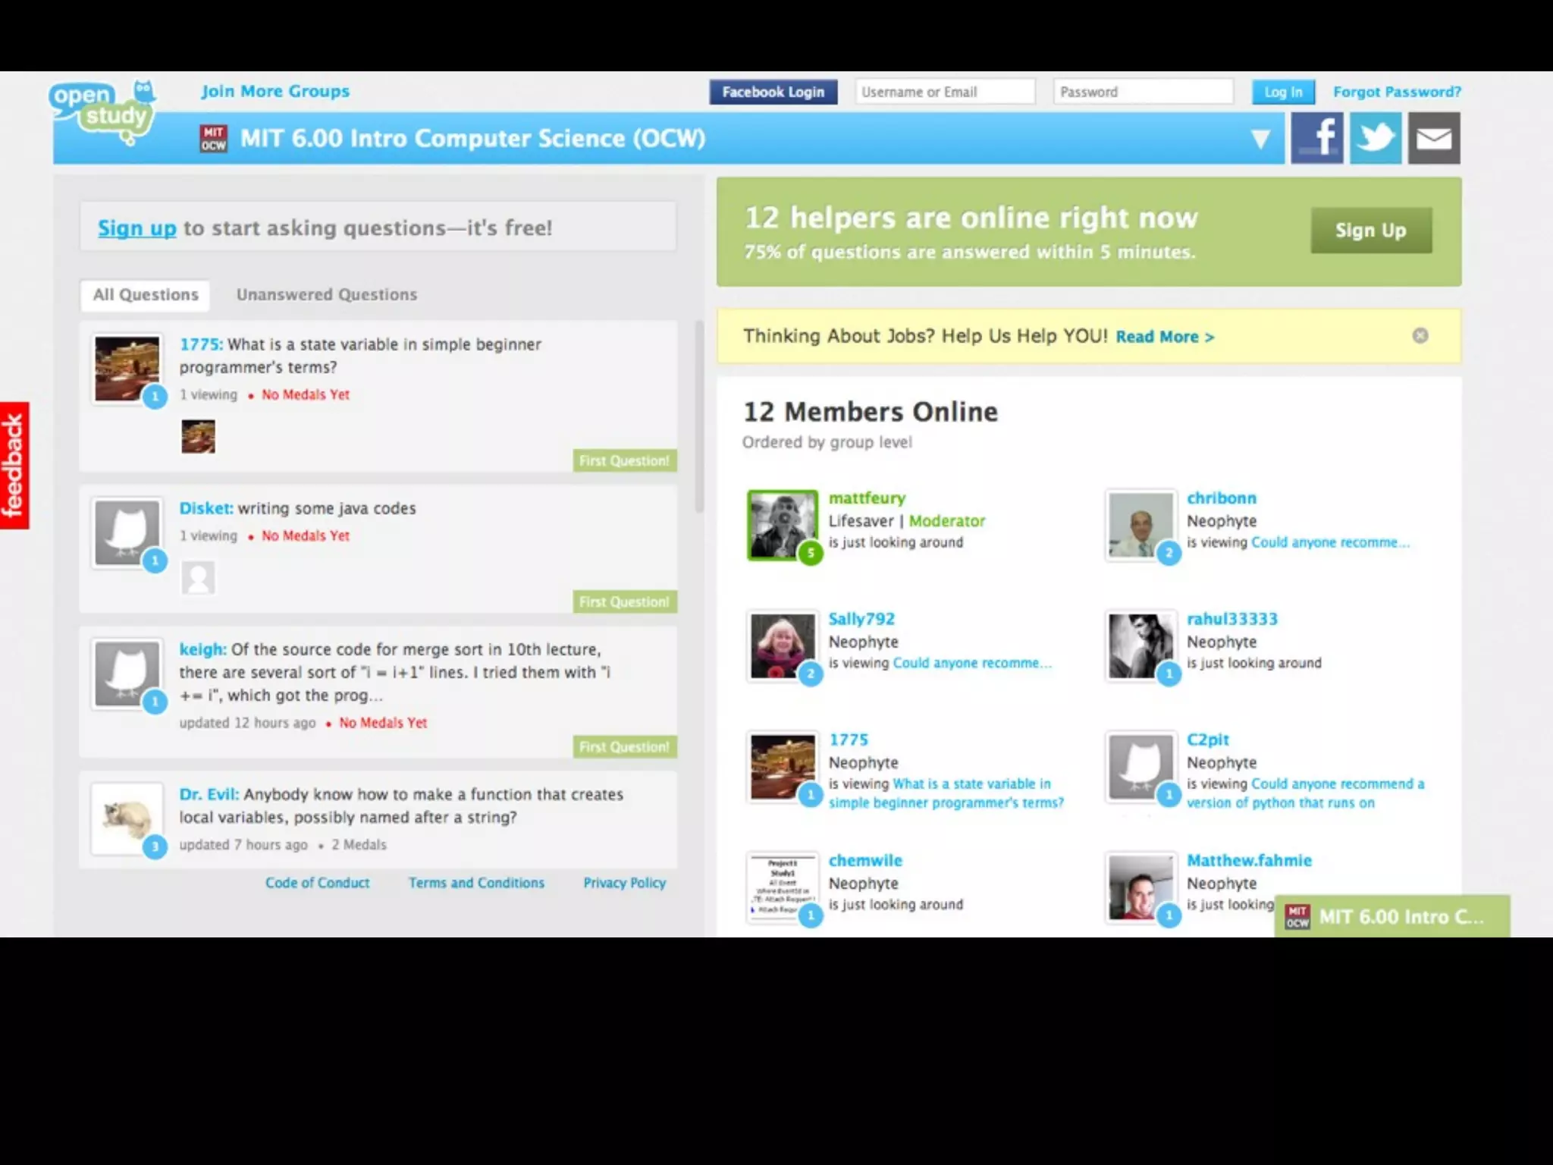The image size is (1553, 1165).
Task: Click the Twitter share icon
Action: click(1376, 138)
